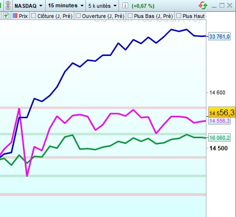Click the green 16 060,2 price label

[219, 138]
